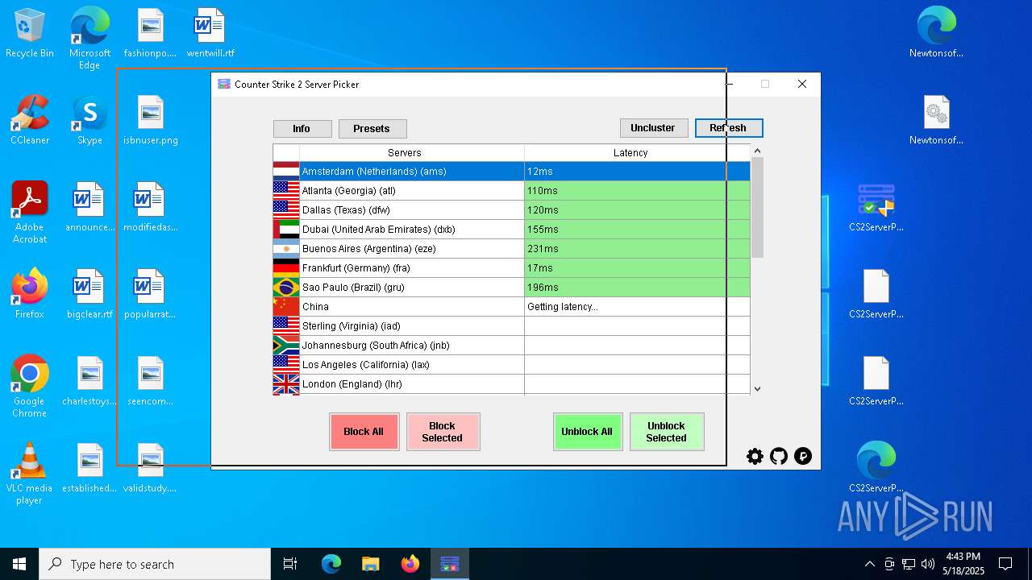
Task: Open the Adobe Acrobat desktop icon
Action: coord(30,213)
